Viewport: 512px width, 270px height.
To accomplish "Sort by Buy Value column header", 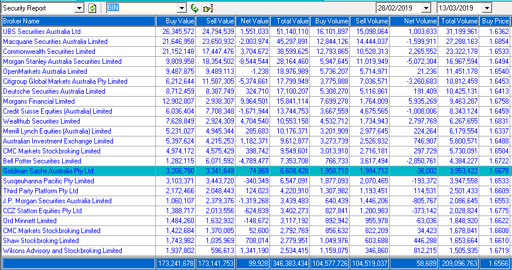I will click(176, 21).
